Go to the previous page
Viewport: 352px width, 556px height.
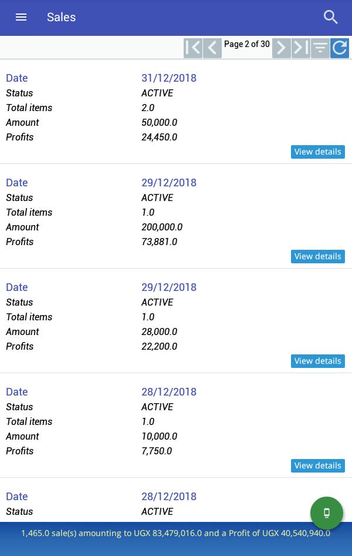pyautogui.click(x=212, y=48)
